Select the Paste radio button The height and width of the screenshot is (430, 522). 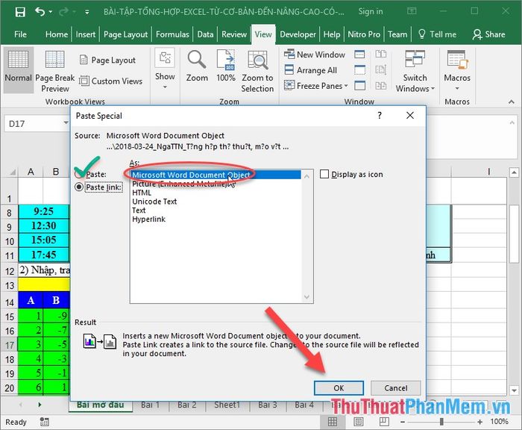pos(80,174)
